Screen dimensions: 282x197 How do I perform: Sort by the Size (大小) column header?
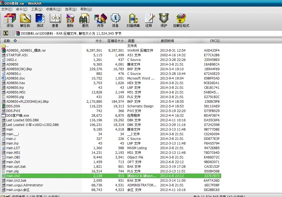93,41
